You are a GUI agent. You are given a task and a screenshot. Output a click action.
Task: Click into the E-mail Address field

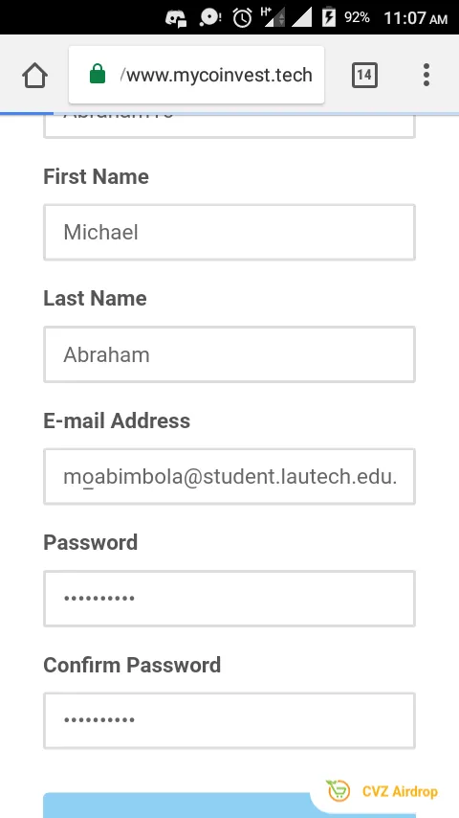pyautogui.click(x=229, y=477)
